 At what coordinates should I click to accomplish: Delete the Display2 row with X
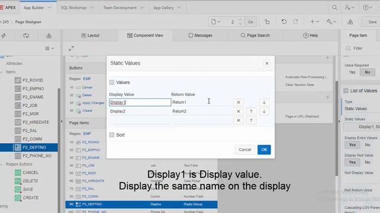(238, 111)
